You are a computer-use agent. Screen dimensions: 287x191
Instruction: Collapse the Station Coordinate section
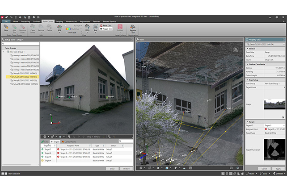(246, 64)
